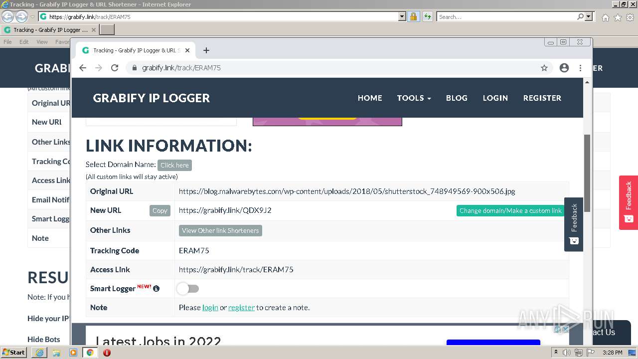Viewport: 638px width, 359px height.
Task: Open REGISTER in Grabify navbar
Action: point(542,98)
